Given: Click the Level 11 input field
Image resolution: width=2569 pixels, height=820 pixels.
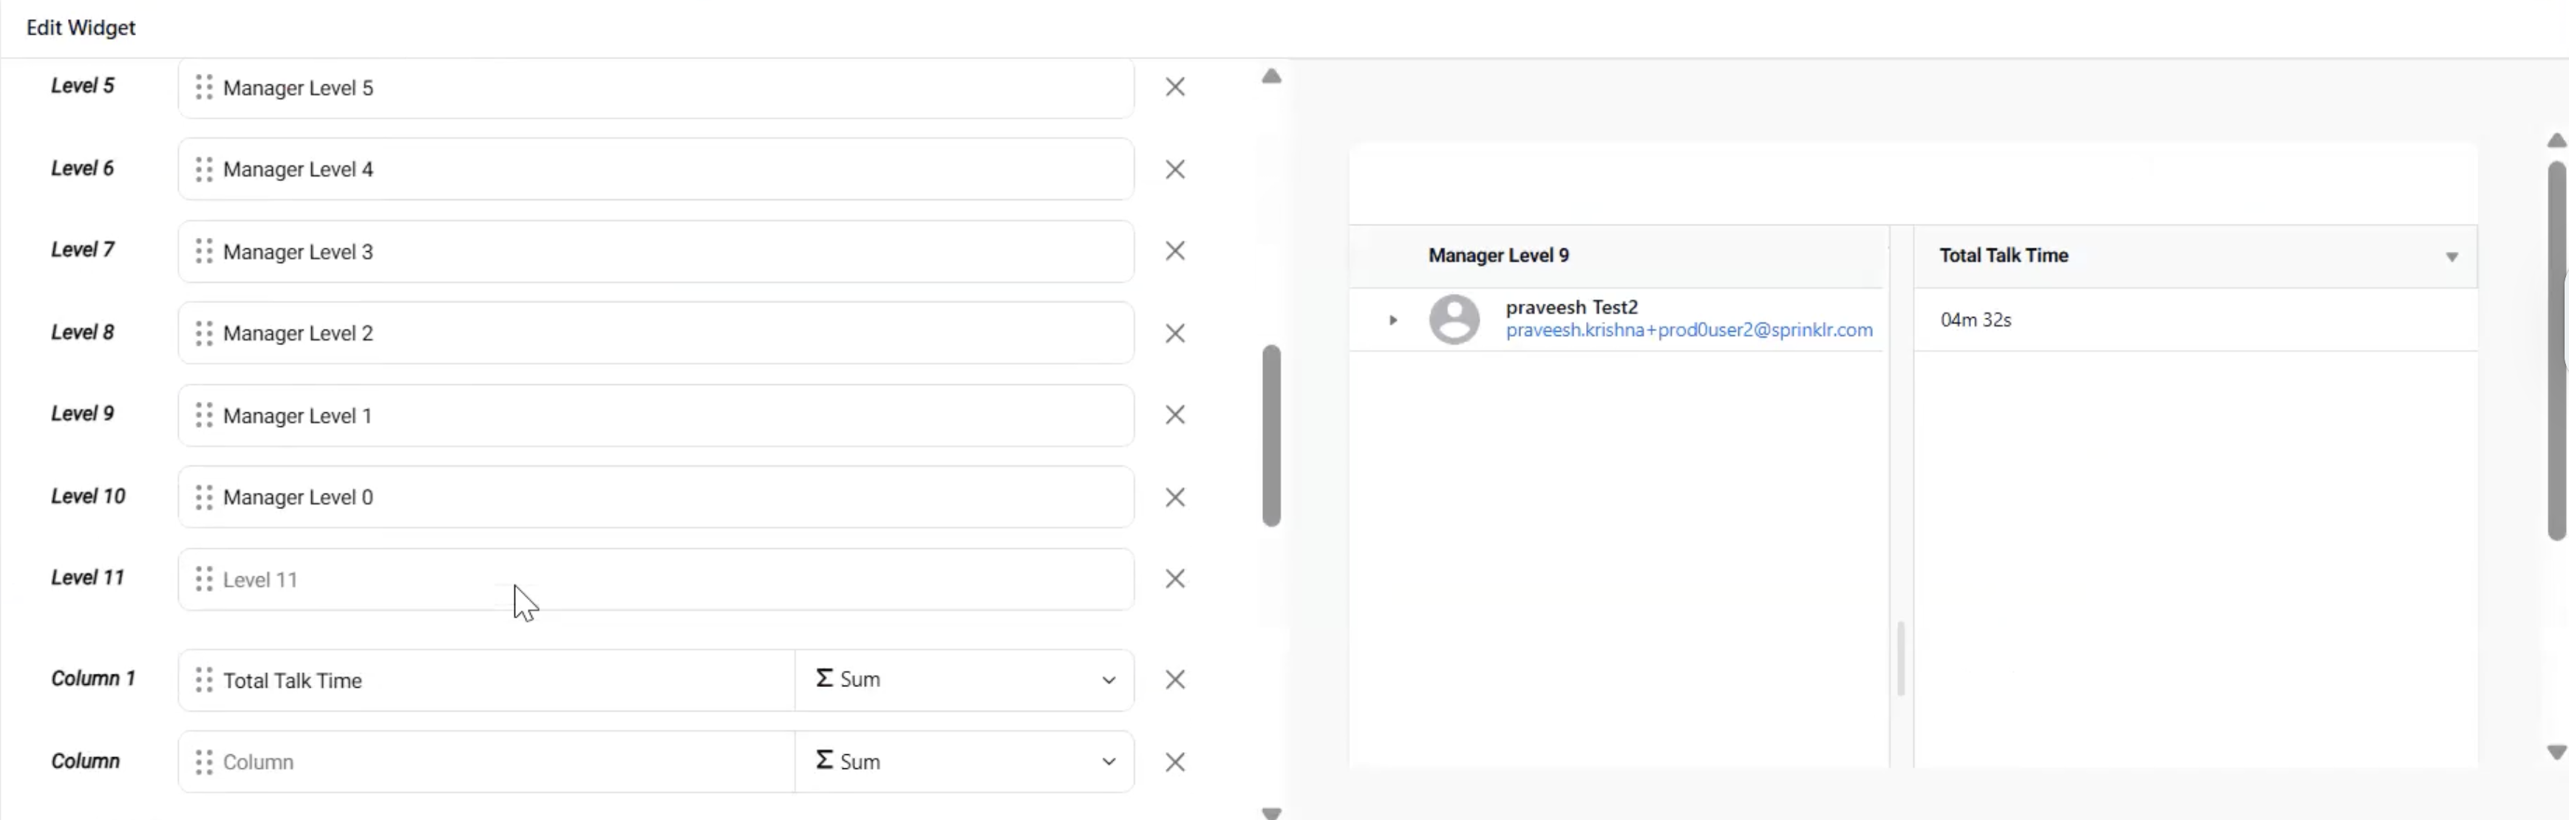Looking at the screenshot, I should point(656,579).
